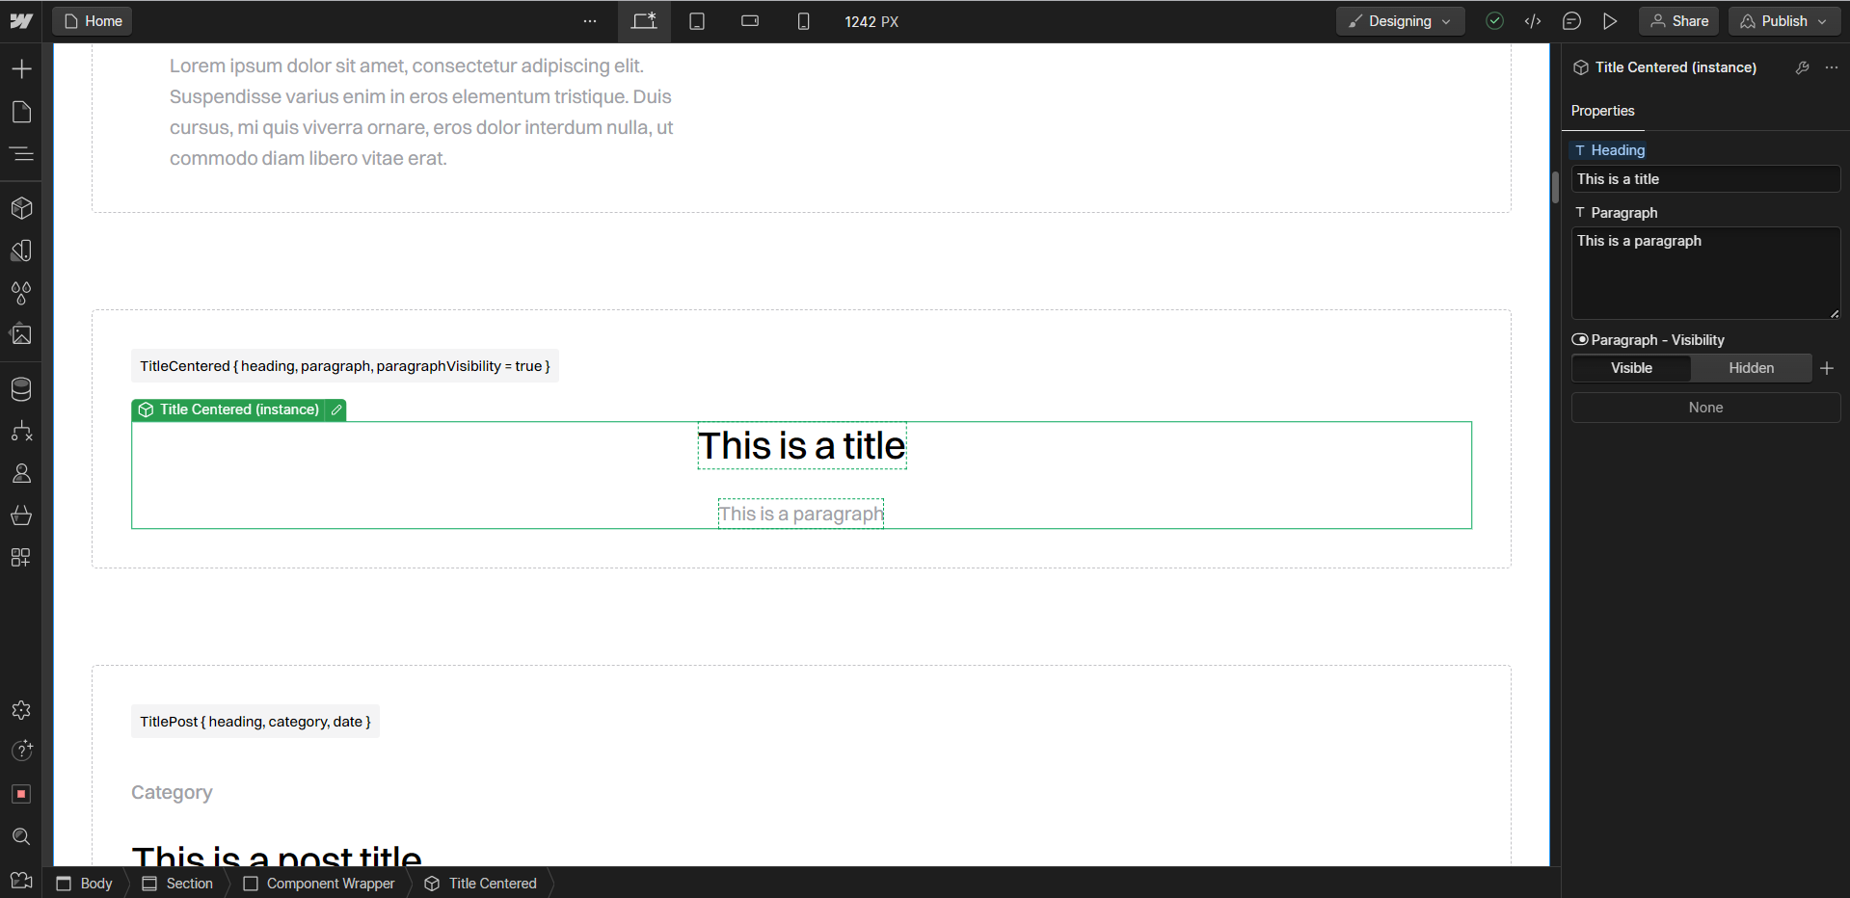Screen dimensions: 1850x898
Task: Switch to mobile portrait breakpoint
Action: [803, 20]
